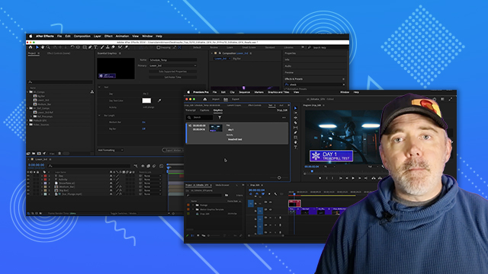Select the Pen tool in After Effects toolbar
The height and width of the screenshot is (274, 488).
tap(90, 47)
